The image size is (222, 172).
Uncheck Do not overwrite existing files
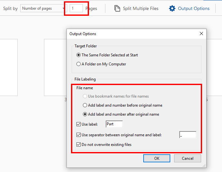78,145
